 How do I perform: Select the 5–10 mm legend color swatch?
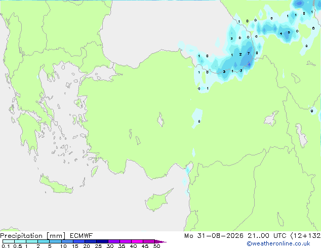tap(55, 241)
